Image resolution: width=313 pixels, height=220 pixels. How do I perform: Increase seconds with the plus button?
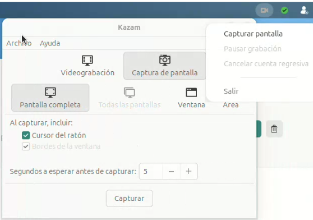coord(188,171)
